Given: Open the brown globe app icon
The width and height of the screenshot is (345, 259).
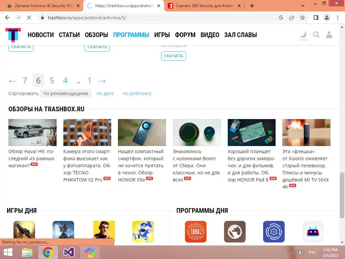Looking at the screenshot, I should coord(235,231).
